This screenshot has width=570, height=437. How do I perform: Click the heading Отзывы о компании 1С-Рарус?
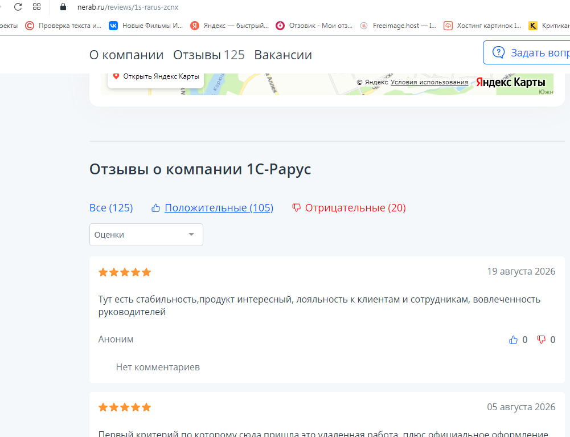[200, 169]
